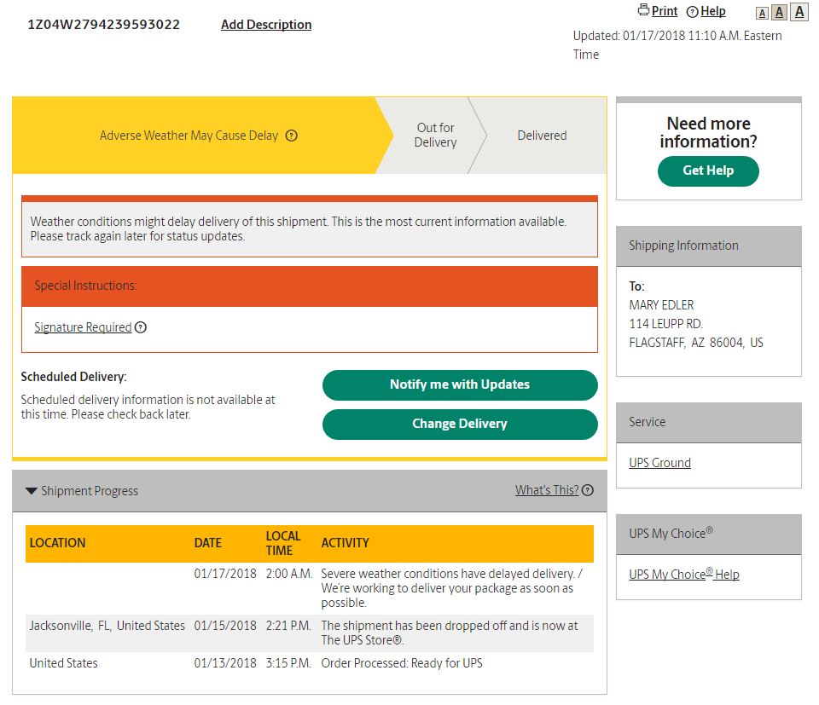Click the 2:00 A.M. local time cell
The width and height of the screenshot is (819, 705).
coord(289,574)
